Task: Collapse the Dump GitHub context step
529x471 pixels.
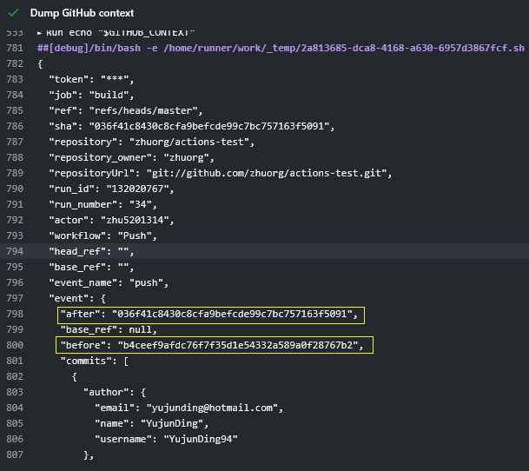Action: [82, 13]
